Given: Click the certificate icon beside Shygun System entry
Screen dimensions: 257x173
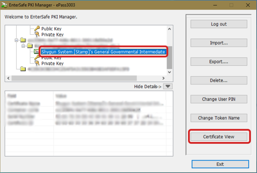Looking at the screenshot, I should [x=36, y=52].
